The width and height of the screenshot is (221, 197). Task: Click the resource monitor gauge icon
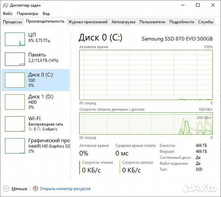coord(35,188)
